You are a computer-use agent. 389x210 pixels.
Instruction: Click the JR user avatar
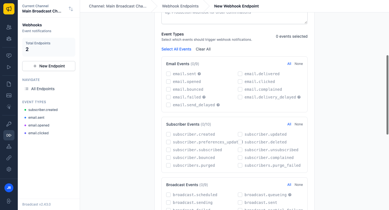tap(9, 188)
